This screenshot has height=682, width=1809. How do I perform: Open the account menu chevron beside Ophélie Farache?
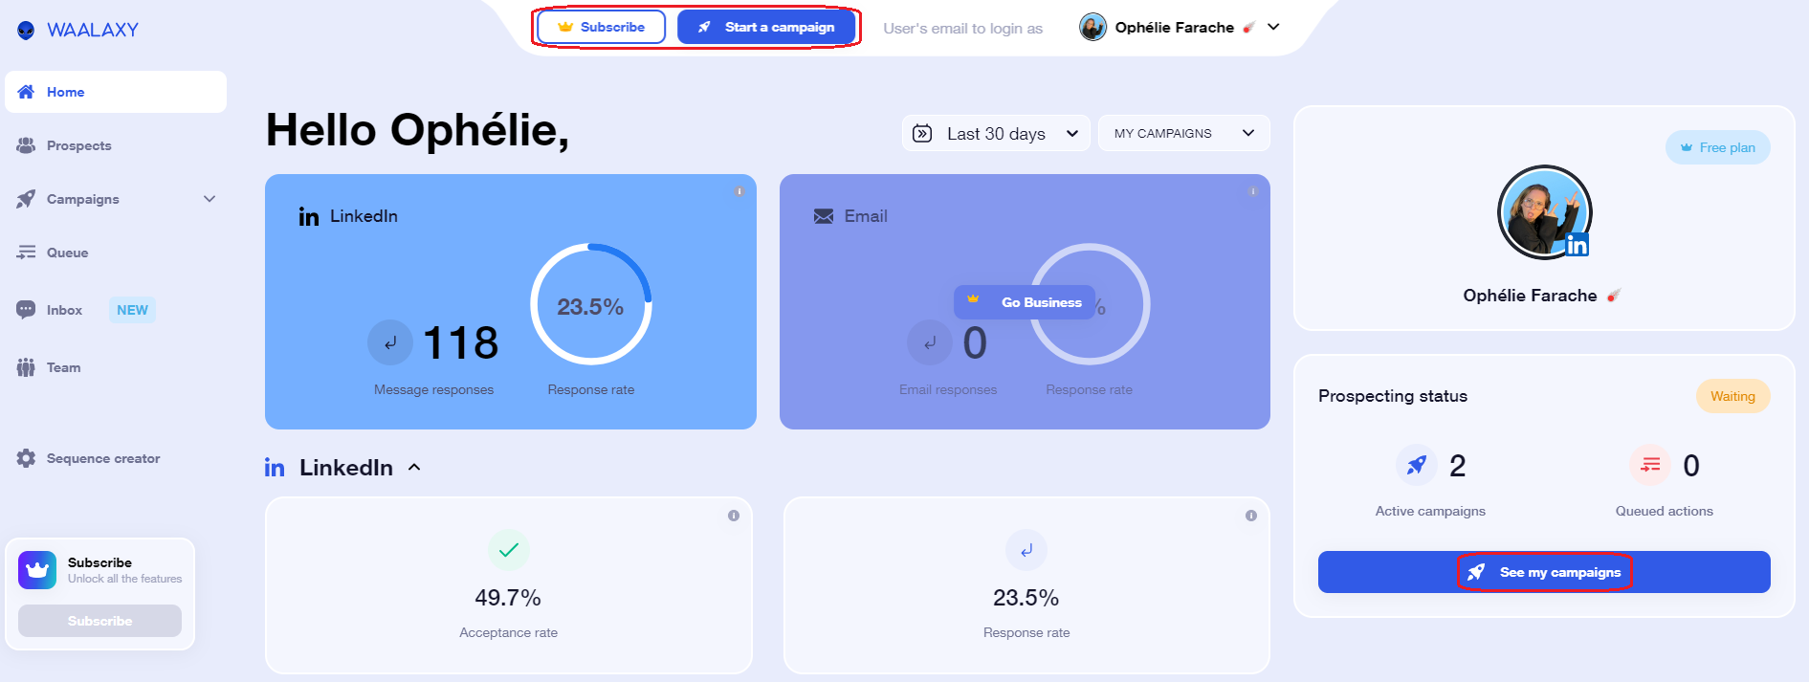(x=1273, y=27)
